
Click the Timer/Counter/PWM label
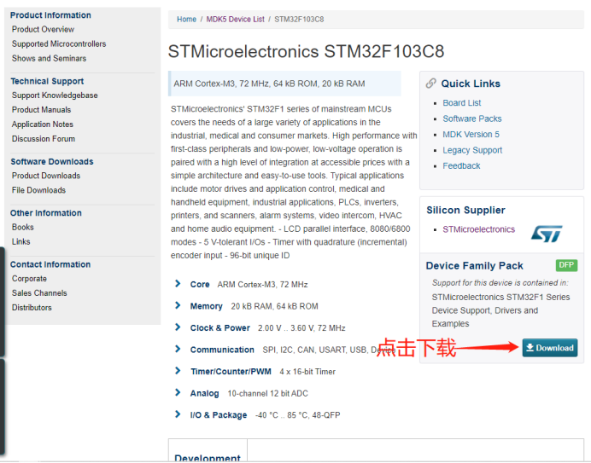[231, 372]
